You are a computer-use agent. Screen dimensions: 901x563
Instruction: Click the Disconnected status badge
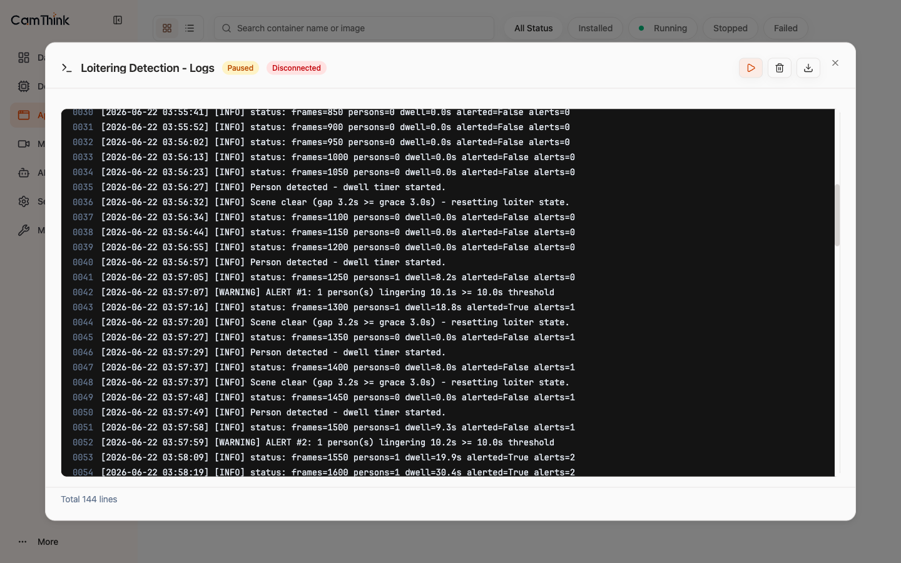click(x=297, y=68)
